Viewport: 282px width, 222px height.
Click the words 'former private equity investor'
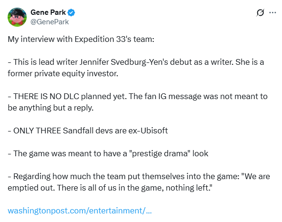pyautogui.click(x=62, y=73)
